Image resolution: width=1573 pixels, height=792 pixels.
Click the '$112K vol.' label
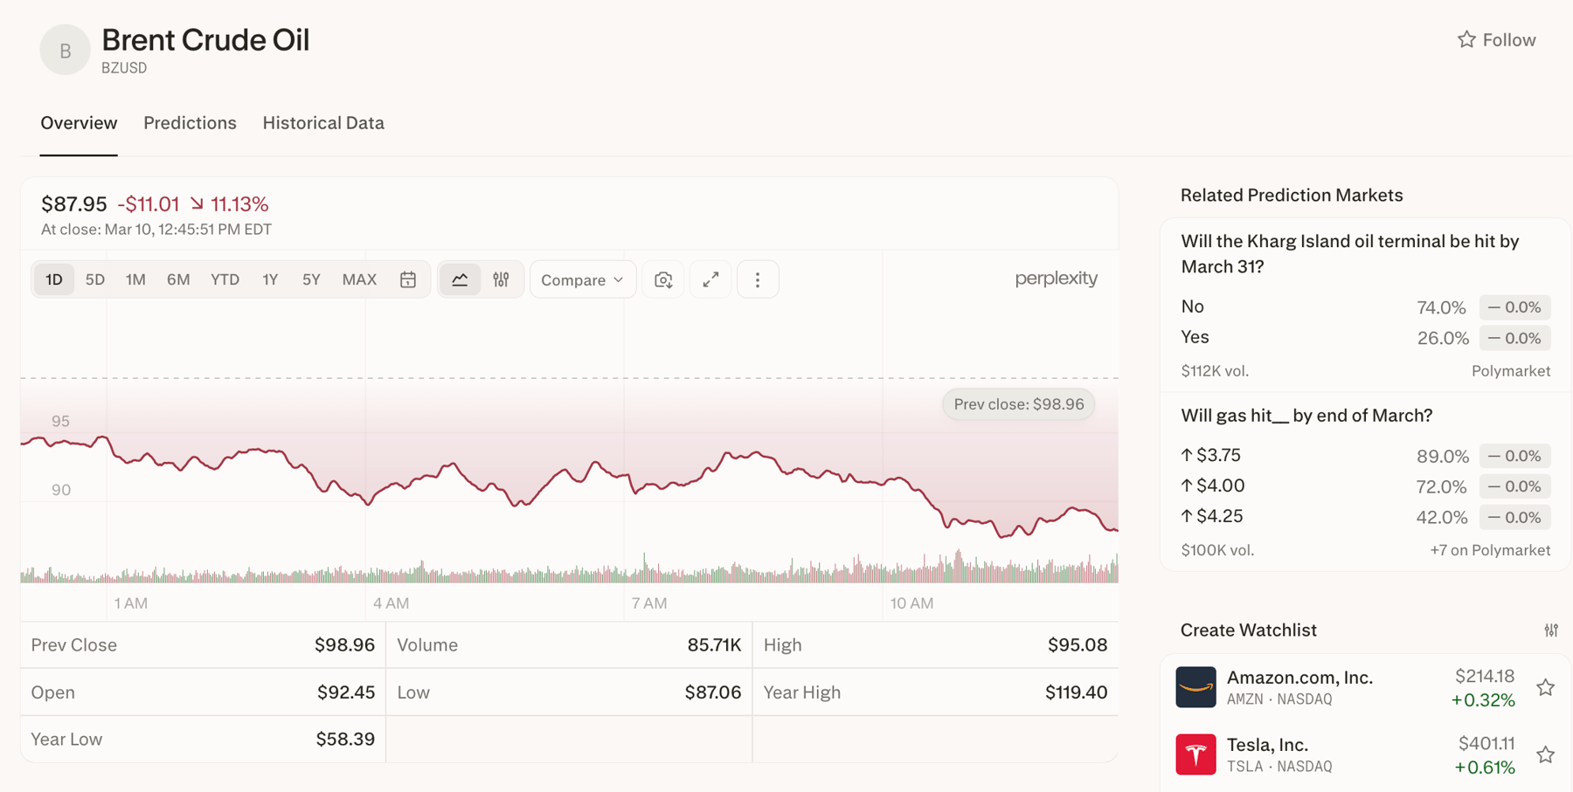click(1215, 371)
